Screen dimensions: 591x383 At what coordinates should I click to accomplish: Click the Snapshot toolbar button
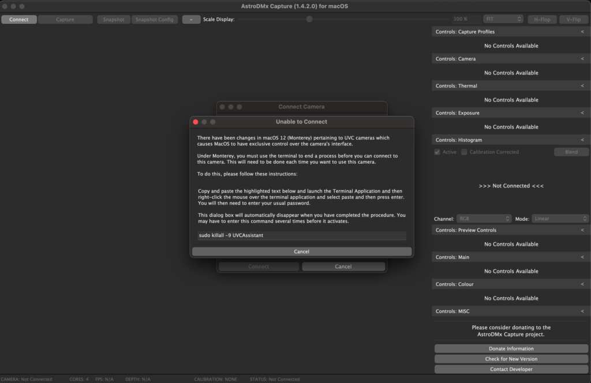[114, 19]
